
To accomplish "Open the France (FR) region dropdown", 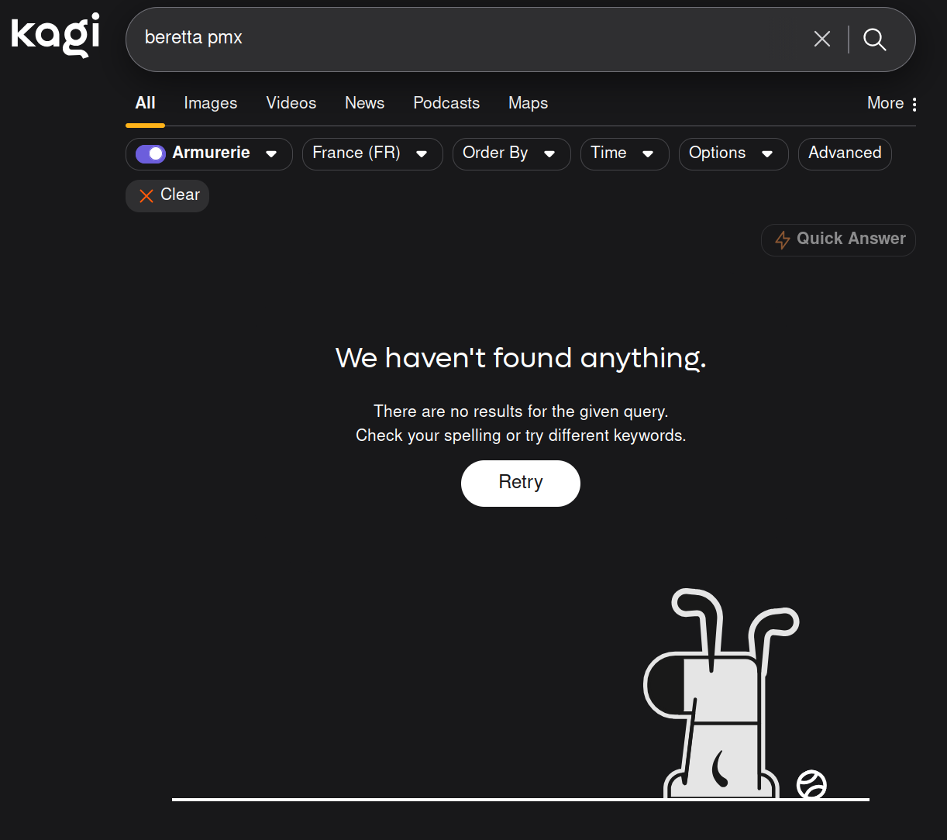I will [x=372, y=153].
